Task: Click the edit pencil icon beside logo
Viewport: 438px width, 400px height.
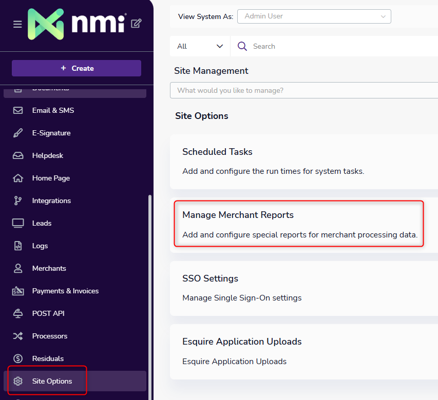Action: coord(136,23)
